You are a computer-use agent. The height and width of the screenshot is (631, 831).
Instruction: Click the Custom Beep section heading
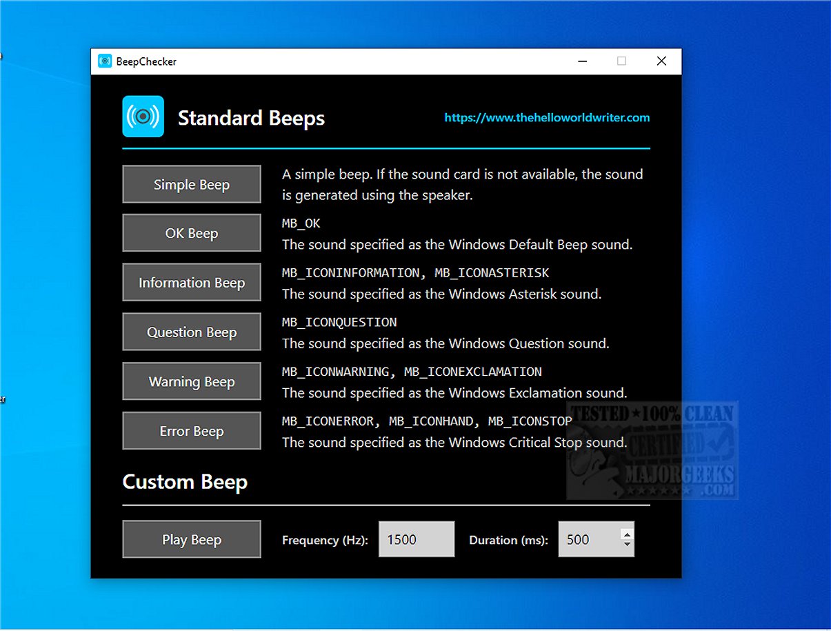pos(184,482)
